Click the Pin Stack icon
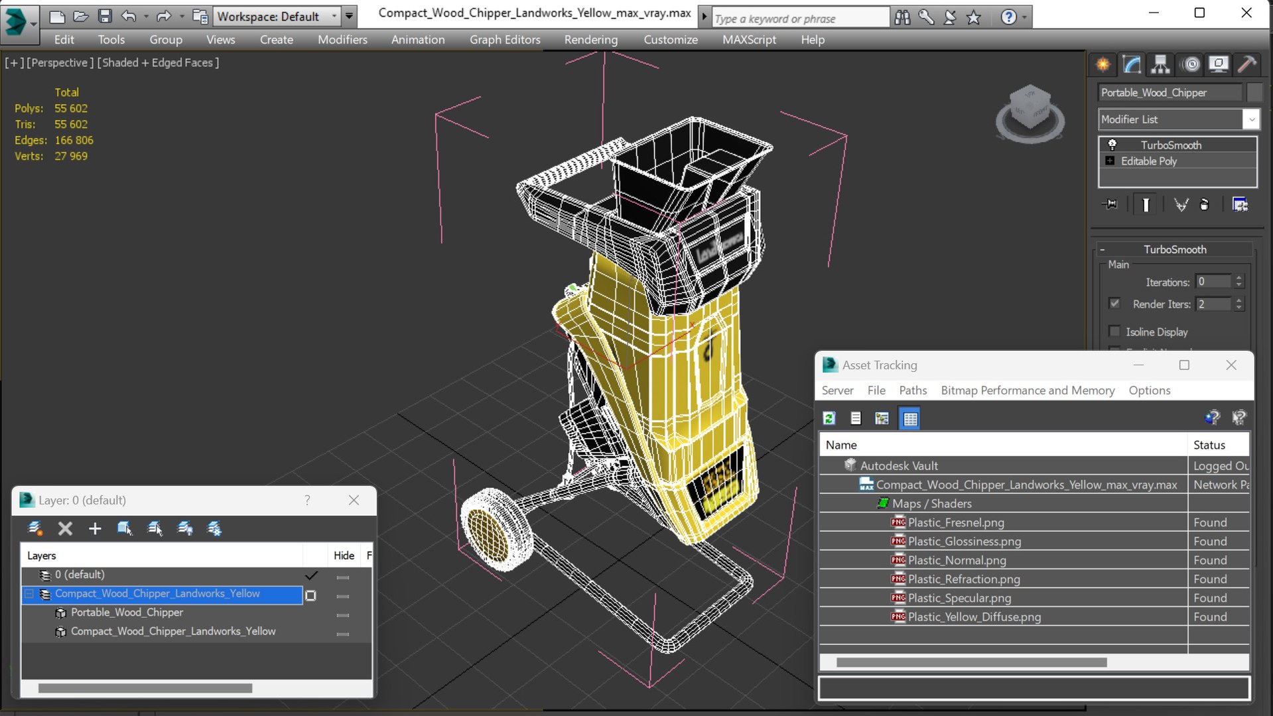 tap(1109, 204)
